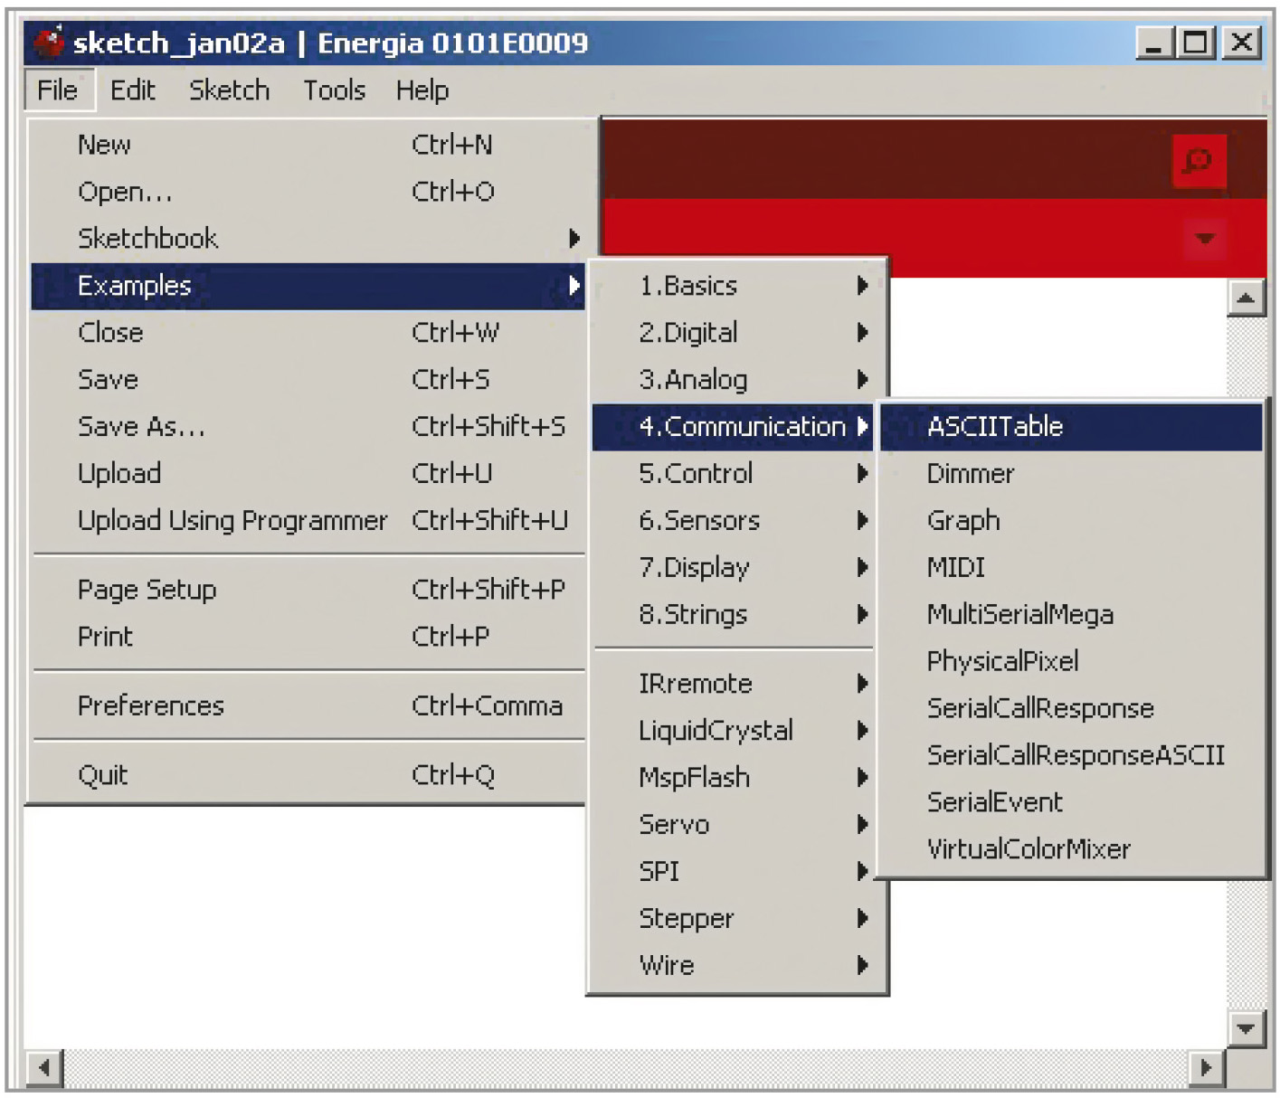
Task: Expand the Servo library examples
Action: 734,825
